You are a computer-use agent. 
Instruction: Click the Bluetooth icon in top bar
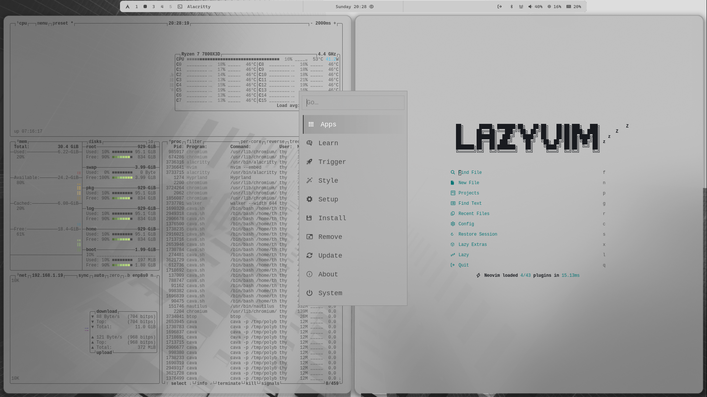pos(511,7)
